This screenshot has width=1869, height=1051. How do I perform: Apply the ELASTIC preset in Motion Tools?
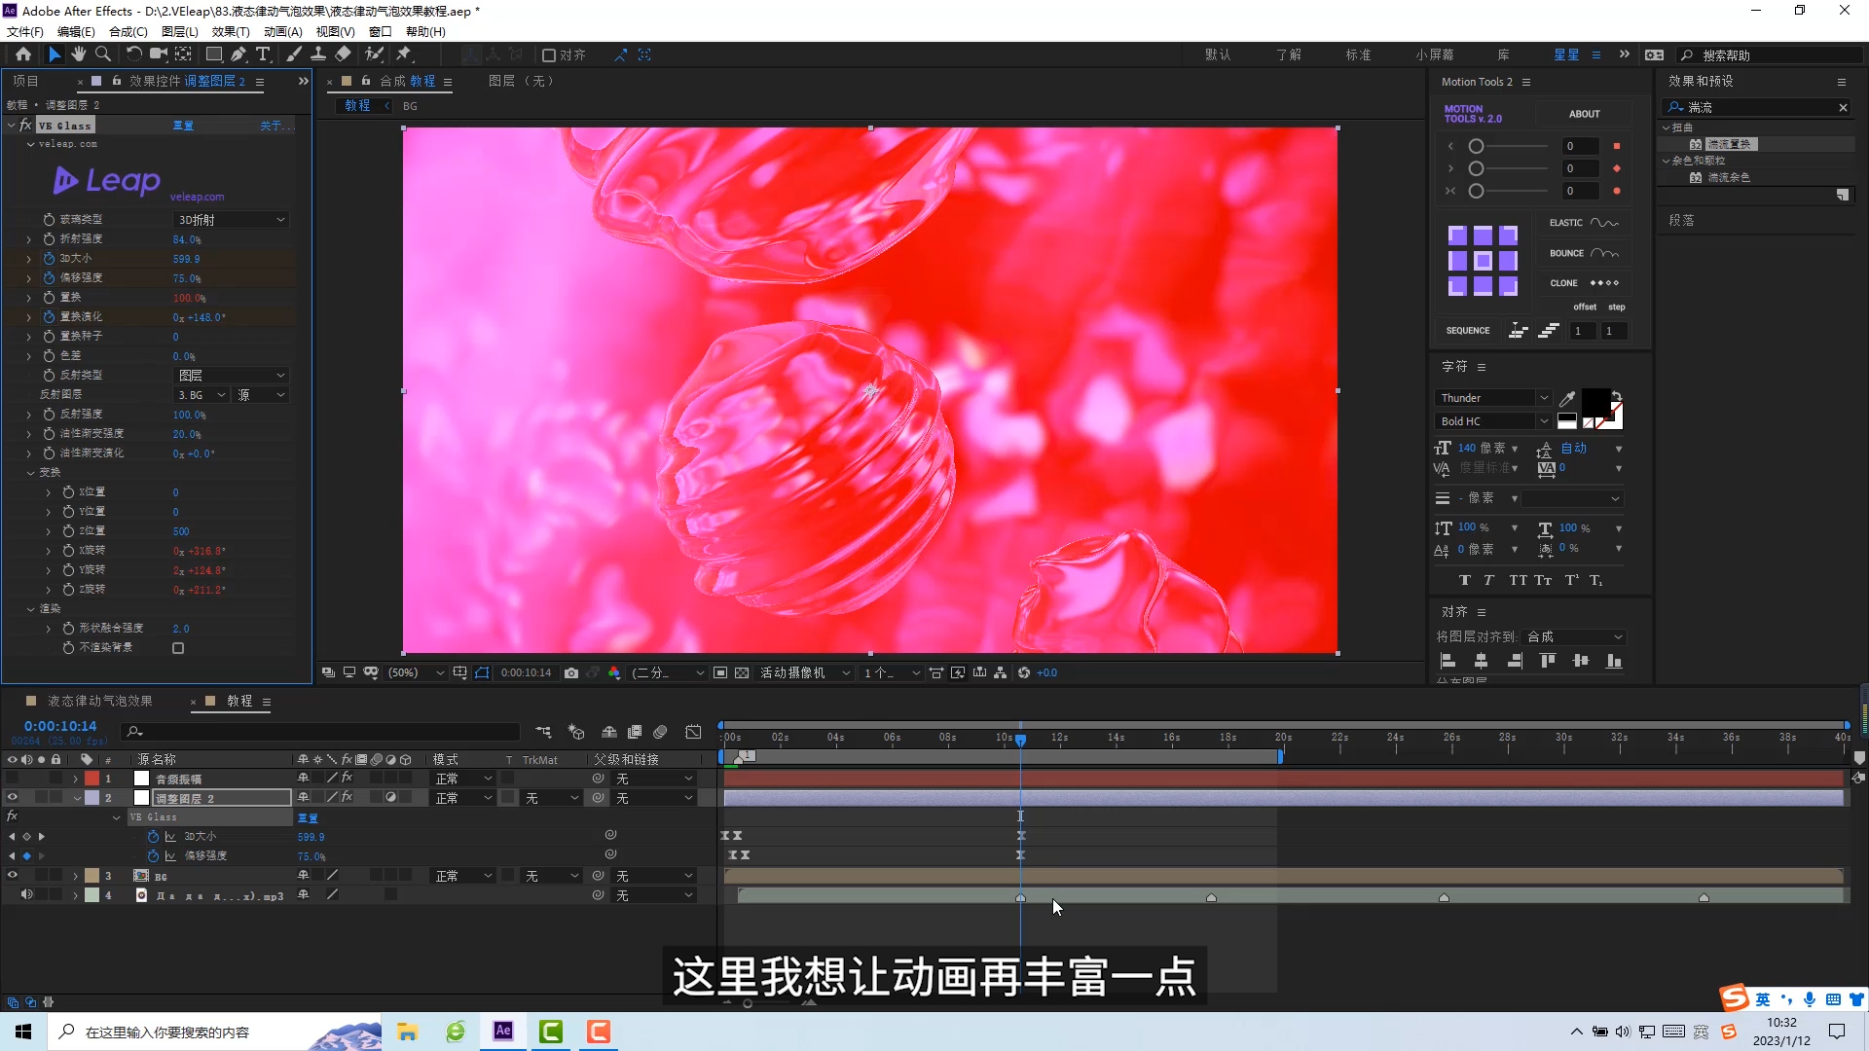pyautogui.click(x=1584, y=223)
